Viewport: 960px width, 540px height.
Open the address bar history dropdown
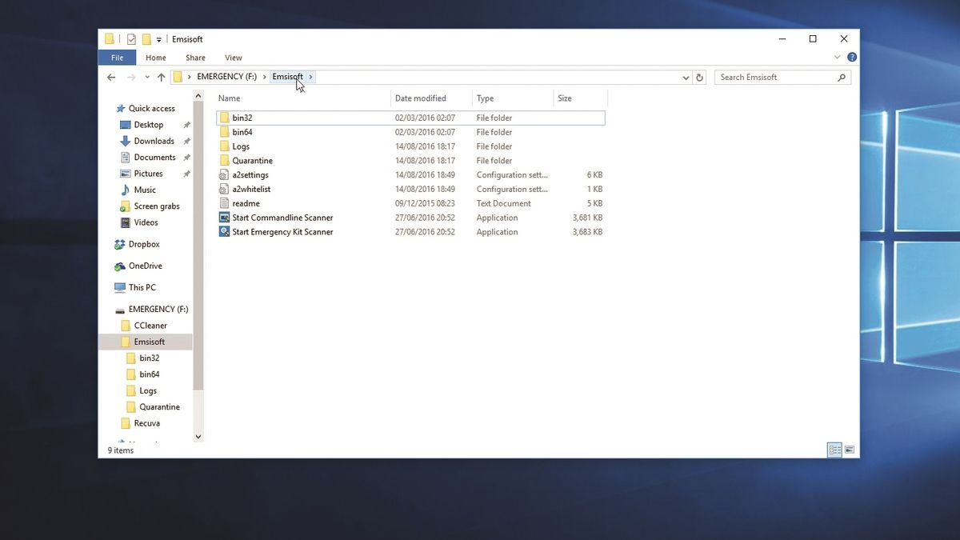[685, 77]
